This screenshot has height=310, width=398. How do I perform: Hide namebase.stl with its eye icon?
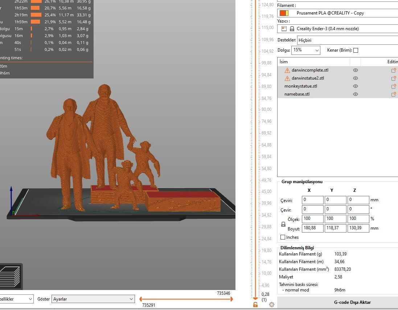click(x=355, y=94)
